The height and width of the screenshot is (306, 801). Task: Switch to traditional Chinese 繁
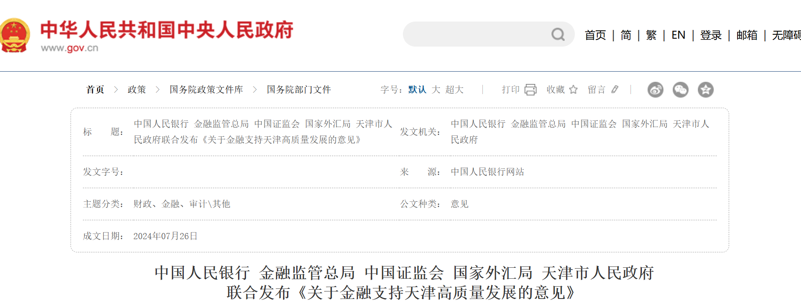[x=651, y=35]
